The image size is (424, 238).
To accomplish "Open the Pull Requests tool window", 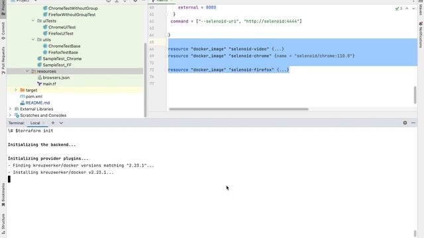I will pos(3,60).
